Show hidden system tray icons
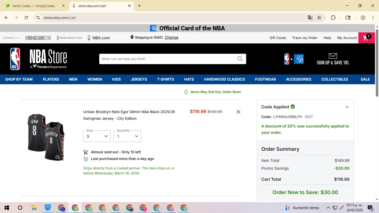 click(x=328, y=208)
